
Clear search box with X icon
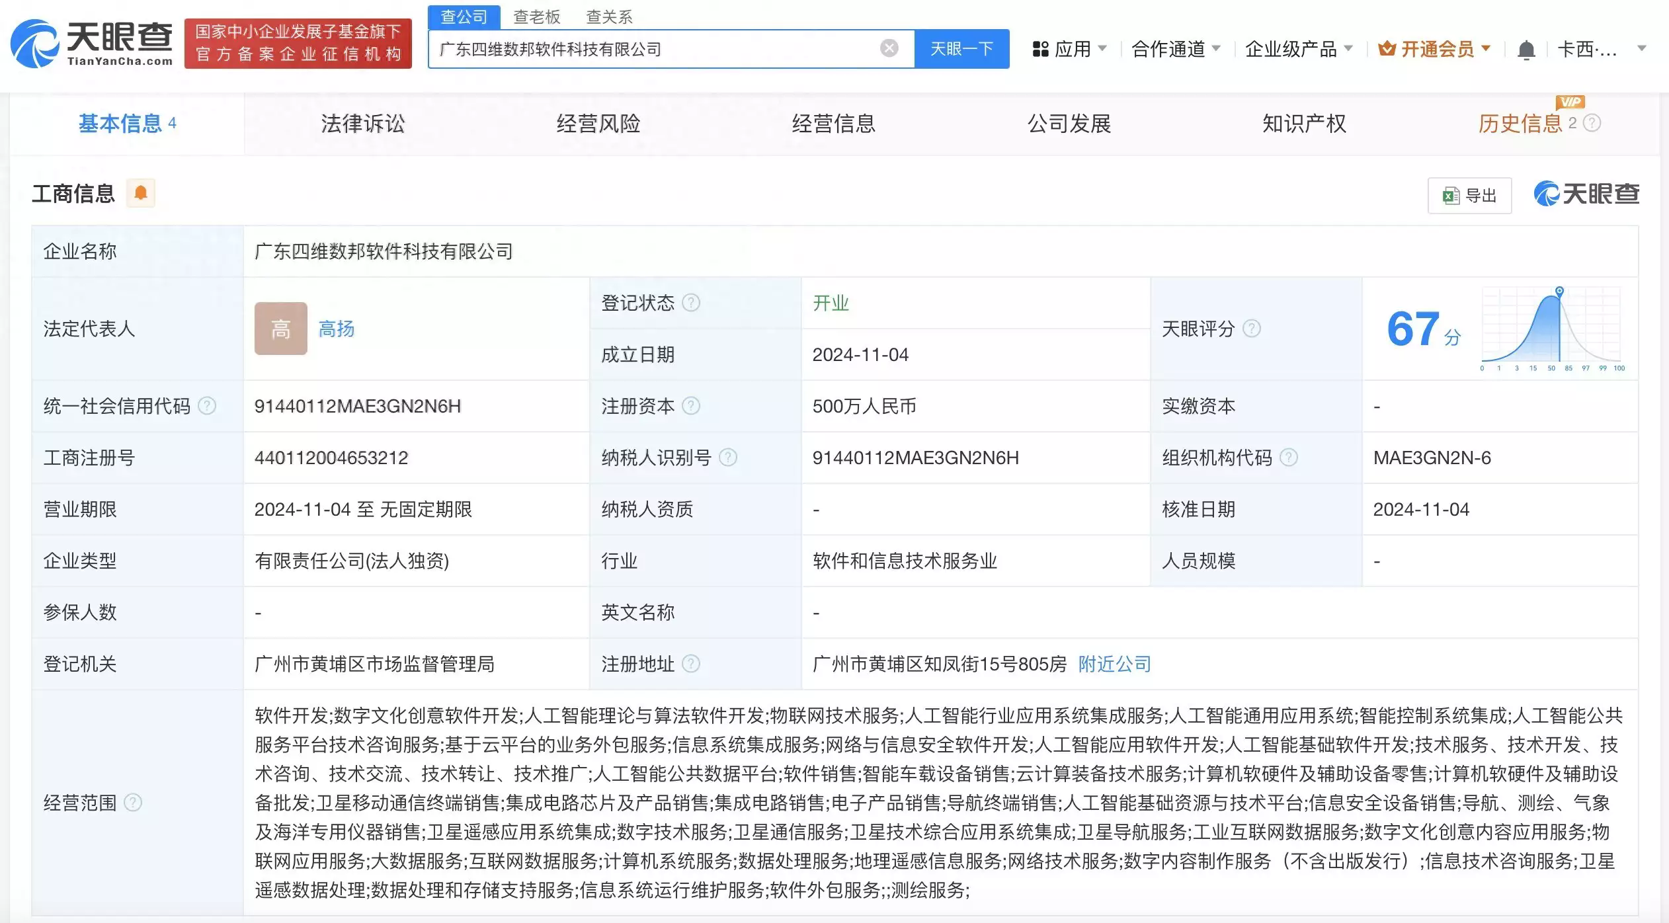coord(889,48)
